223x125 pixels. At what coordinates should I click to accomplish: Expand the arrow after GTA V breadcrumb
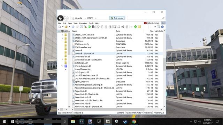click(96, 18)
